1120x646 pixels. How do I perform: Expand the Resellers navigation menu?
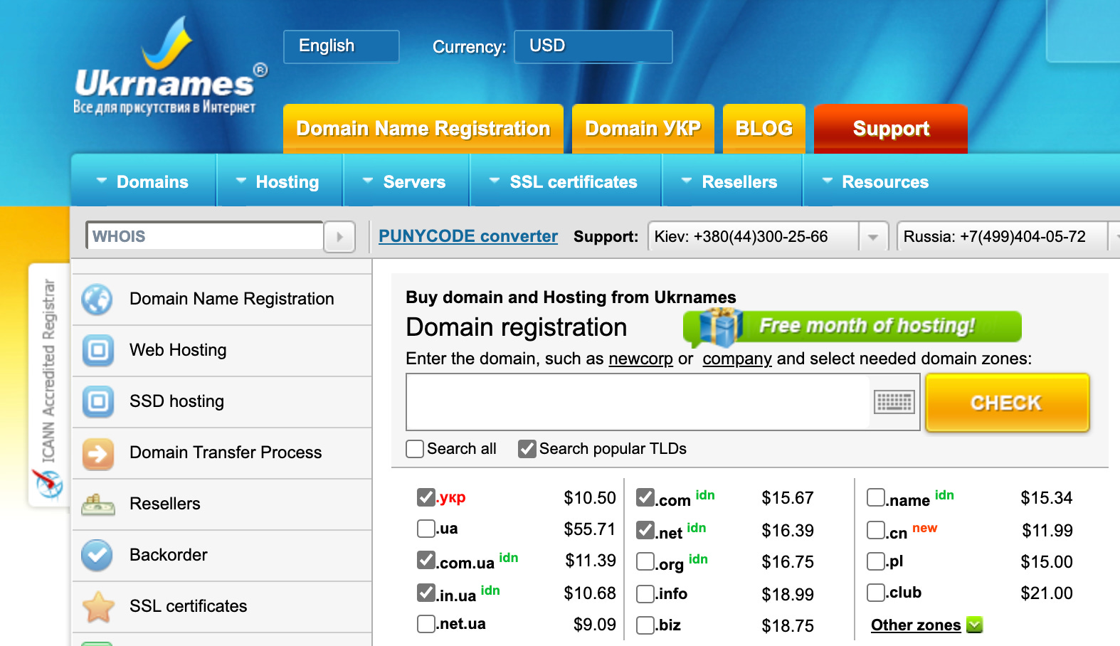tap(731, 182)
